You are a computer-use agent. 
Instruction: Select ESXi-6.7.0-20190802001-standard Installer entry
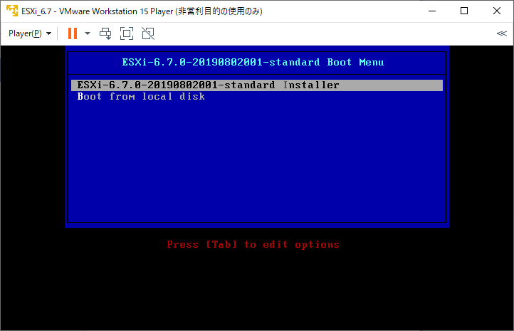(x=257, y=85)
